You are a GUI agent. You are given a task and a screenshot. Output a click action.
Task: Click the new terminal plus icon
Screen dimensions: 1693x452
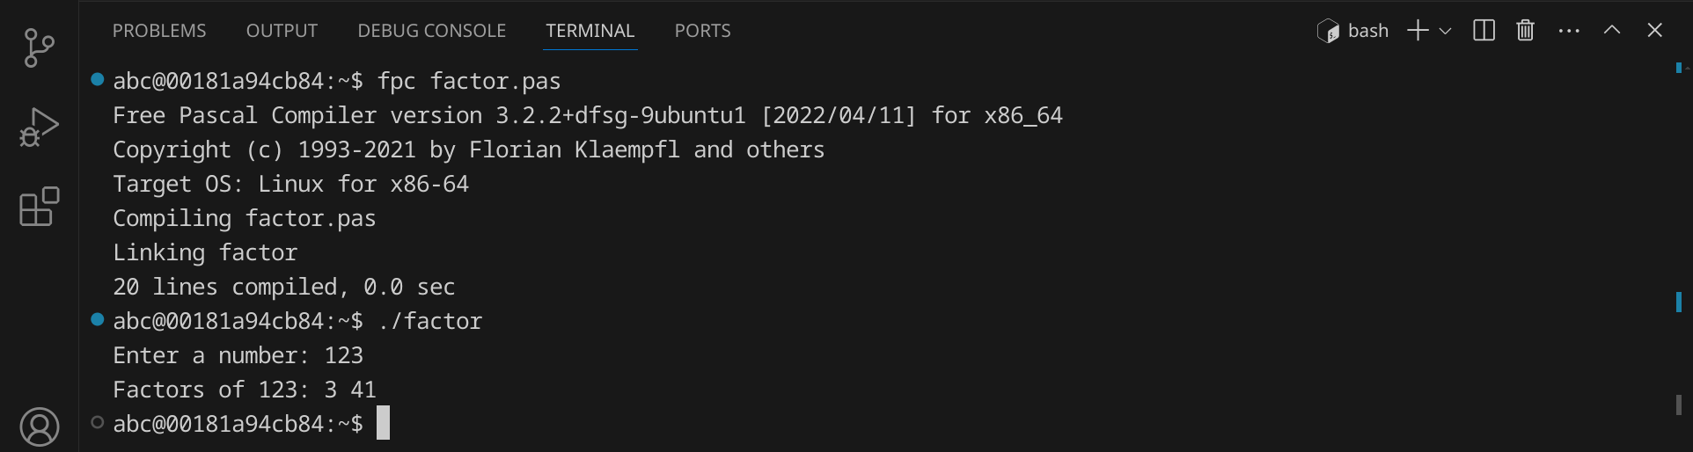(1417, 31)
